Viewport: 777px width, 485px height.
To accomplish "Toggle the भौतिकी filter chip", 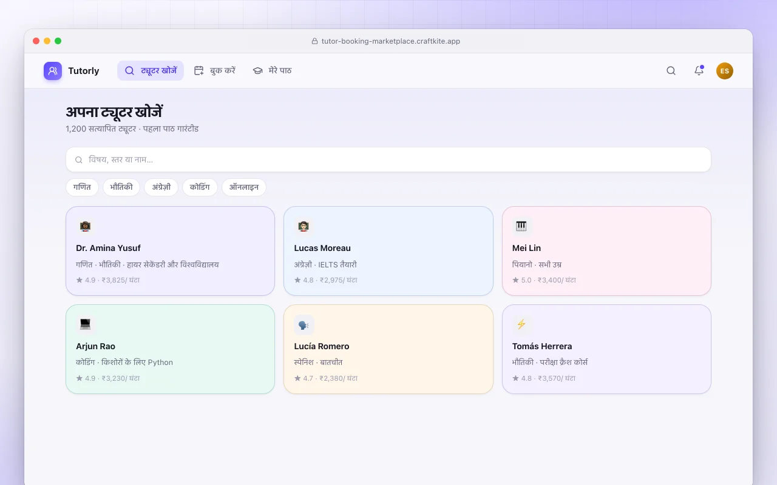I will coord(121,187).
